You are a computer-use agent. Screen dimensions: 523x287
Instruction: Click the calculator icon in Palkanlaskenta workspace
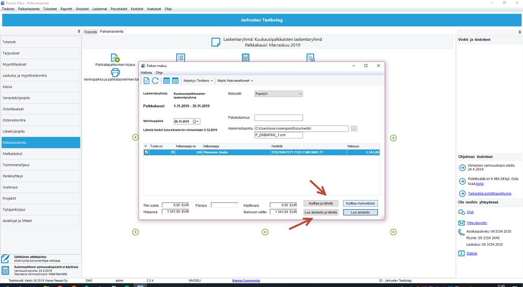246,58
